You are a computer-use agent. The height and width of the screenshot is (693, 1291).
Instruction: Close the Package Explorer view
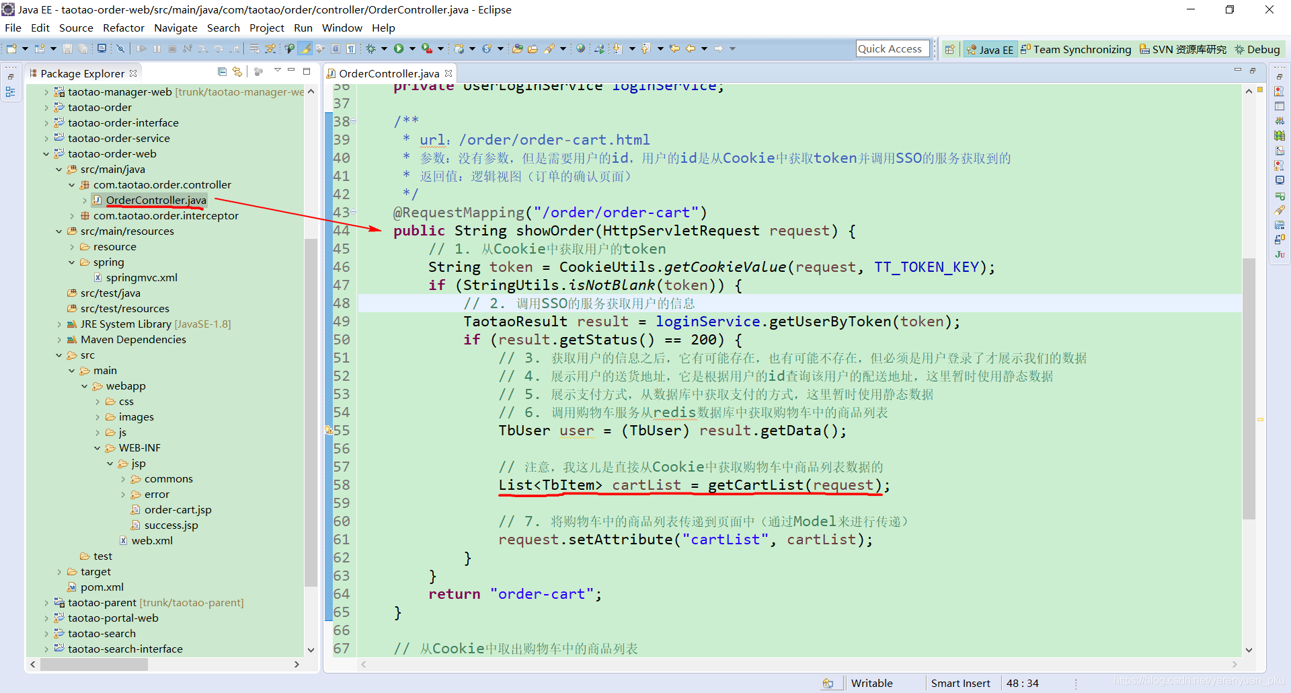point(133,73)
